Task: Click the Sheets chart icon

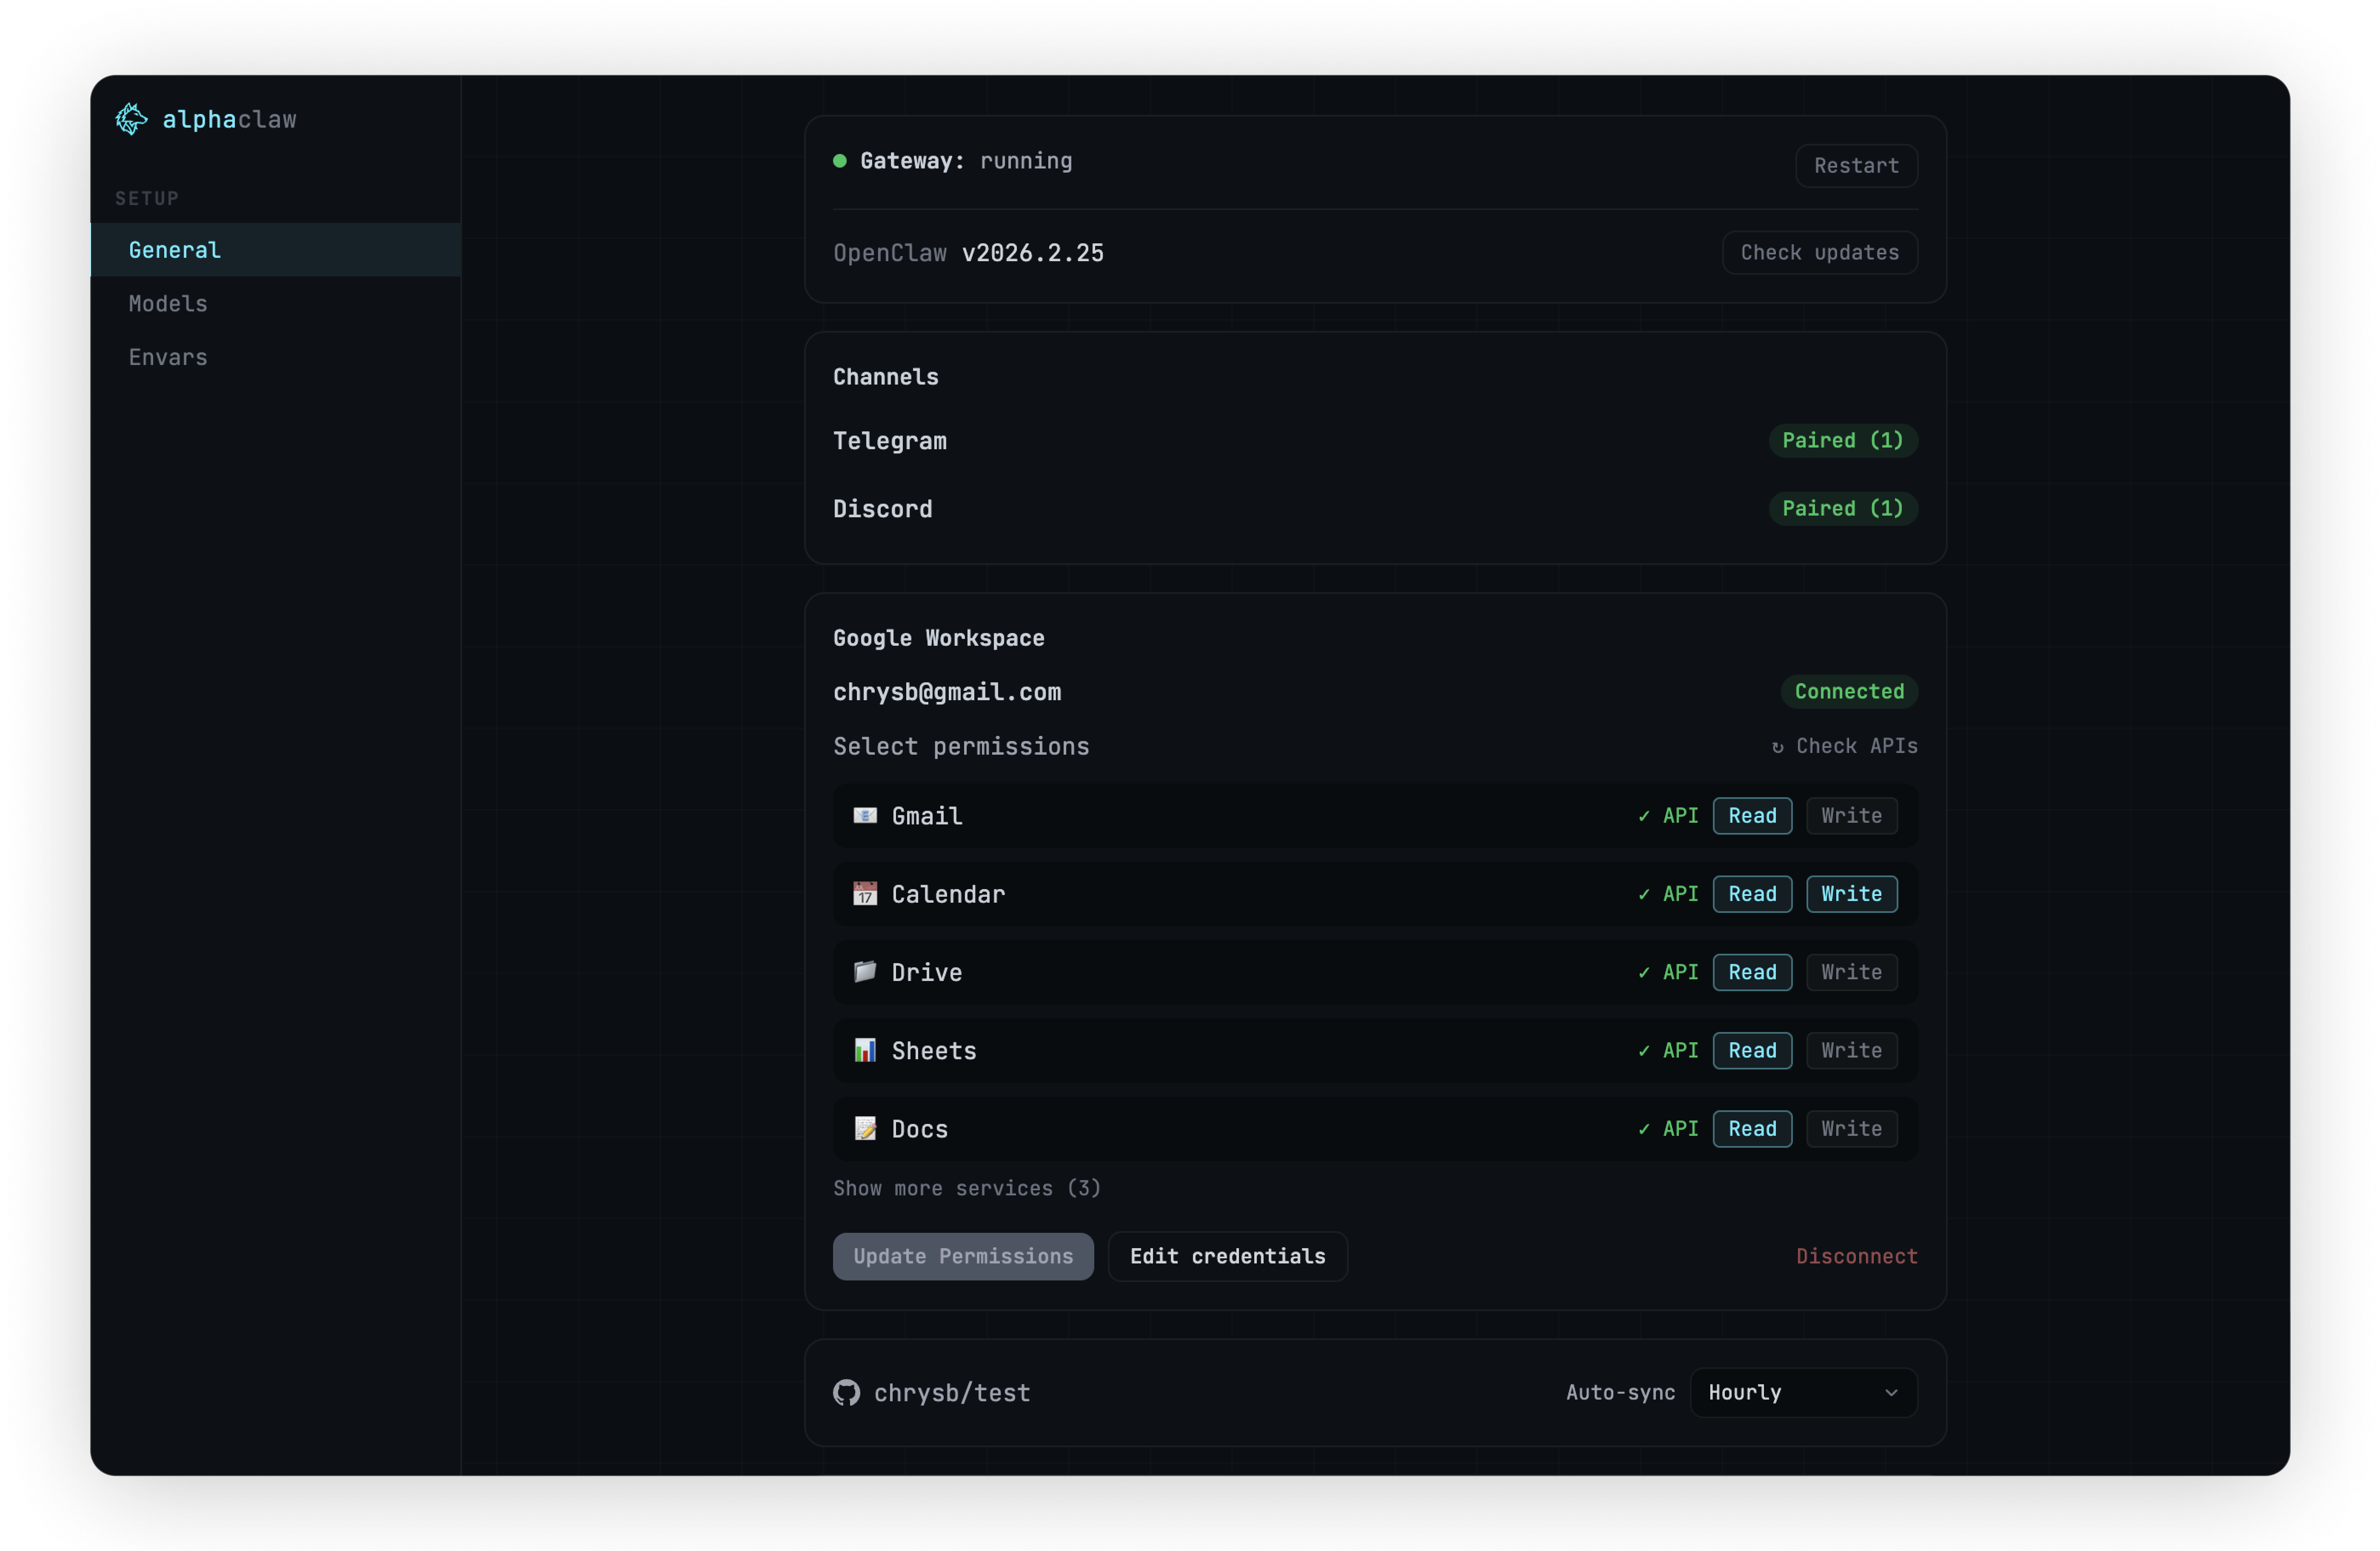Action: pos(865,1050)
